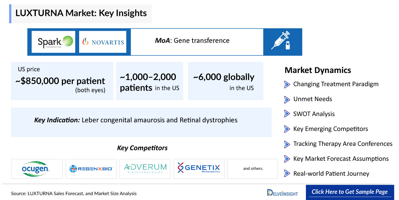Open Real-world Patient Journey item
The width and height of the screenshot is (399, 200).
(331, 173)
